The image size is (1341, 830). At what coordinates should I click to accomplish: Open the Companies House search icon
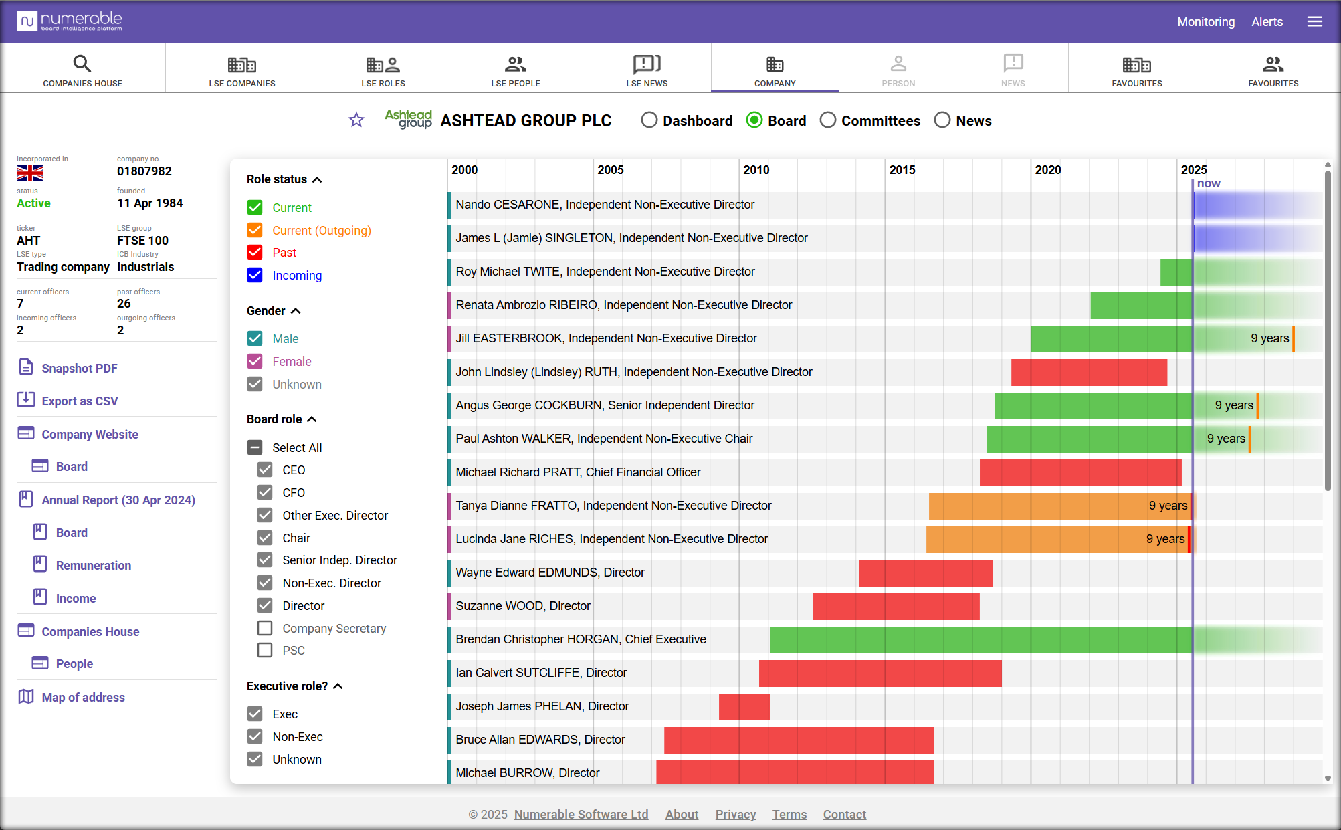pyautogui.click(x=82, y=64)
